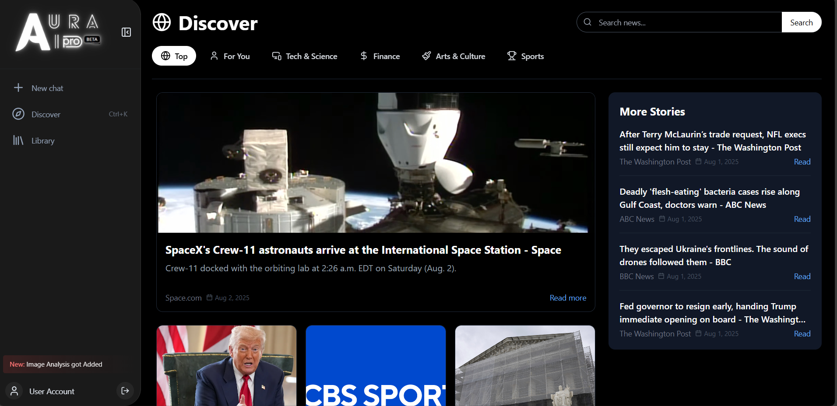837x406 pixels.
Task: Click the ABC News source label
Action: pyautogui.click(x=637, y=219)
